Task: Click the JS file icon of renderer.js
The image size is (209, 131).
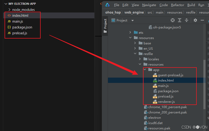Action: pos(155,102)
